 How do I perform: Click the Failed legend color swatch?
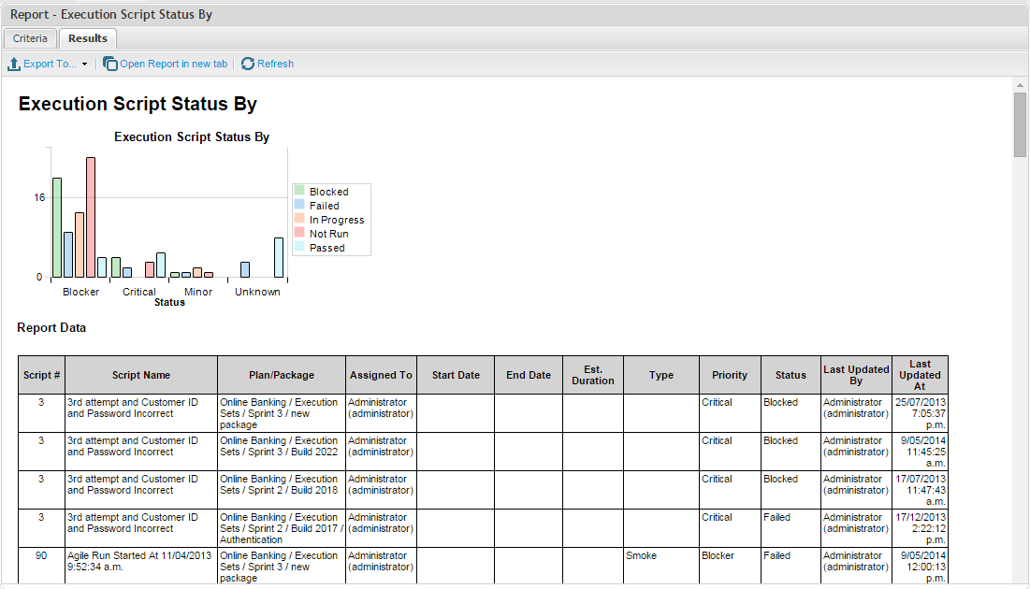[299, 205]
